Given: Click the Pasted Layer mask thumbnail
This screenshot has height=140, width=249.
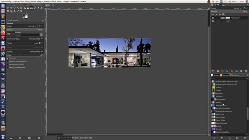Looking at the screenshot, I should click(228, 18).
